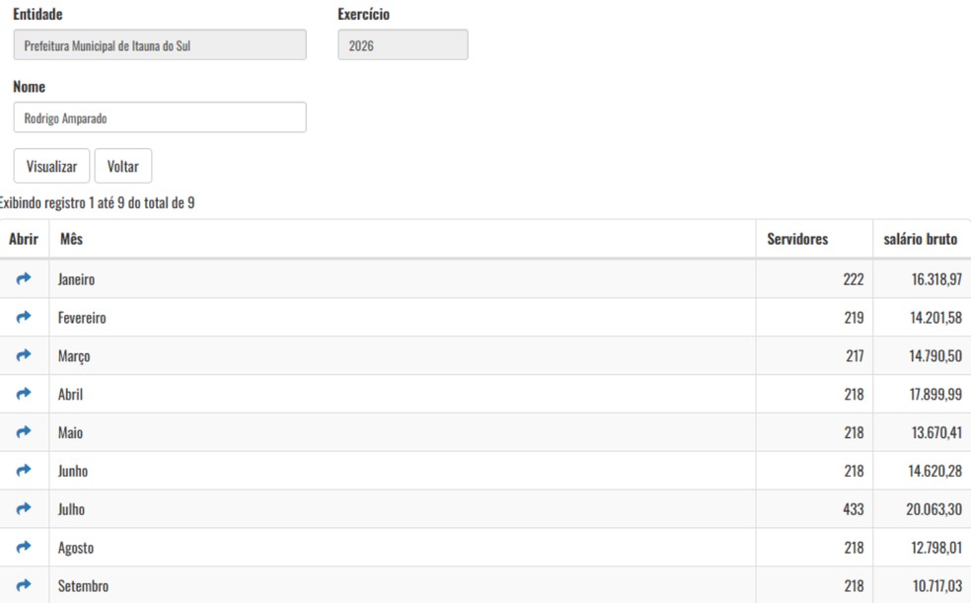Open the Setembro record arrow icon
The image size is (971, 603).
coord(24,585)
